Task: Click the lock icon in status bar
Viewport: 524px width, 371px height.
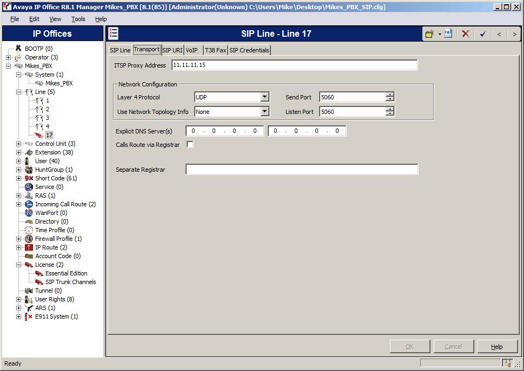Action: [507, 363]
